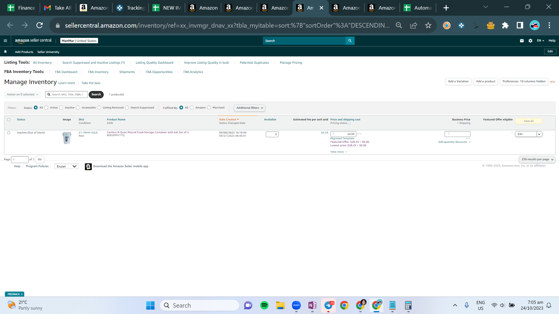Select the Active status filter
The width and height of the screenshot is (559, 314).
46,108
